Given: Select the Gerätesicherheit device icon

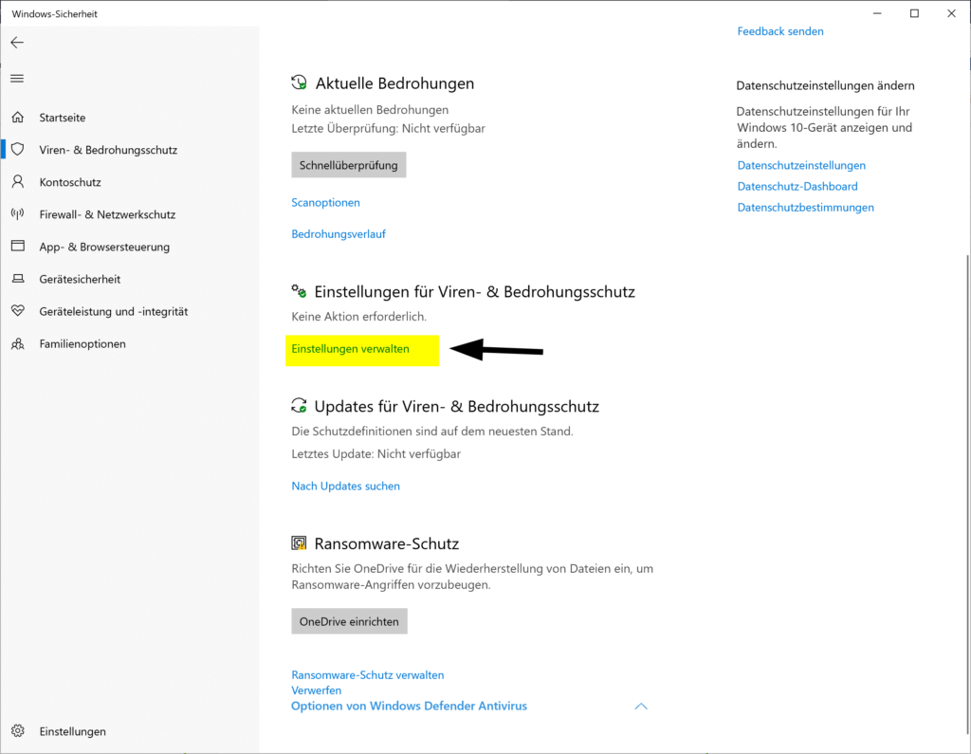Looking at the screenshot, I should (x=17, y=279).
